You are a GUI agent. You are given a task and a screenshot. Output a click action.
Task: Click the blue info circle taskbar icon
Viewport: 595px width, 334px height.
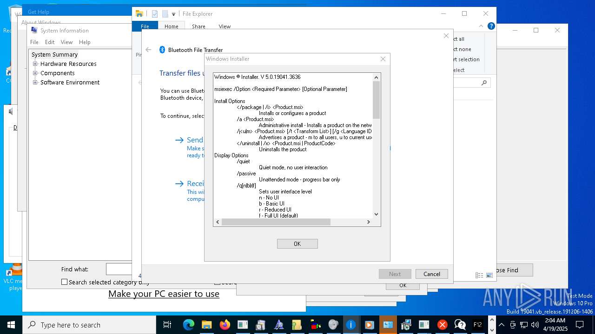(351, 325)
